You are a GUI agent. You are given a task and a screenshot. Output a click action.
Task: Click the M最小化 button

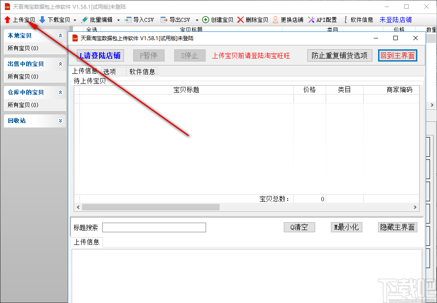[x=347, y=227]
